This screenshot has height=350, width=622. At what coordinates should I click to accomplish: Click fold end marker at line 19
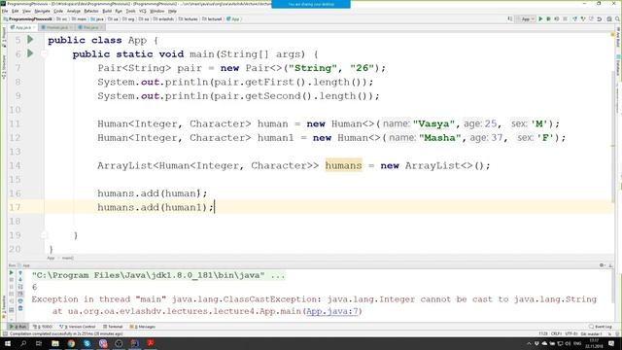(44, 235)
